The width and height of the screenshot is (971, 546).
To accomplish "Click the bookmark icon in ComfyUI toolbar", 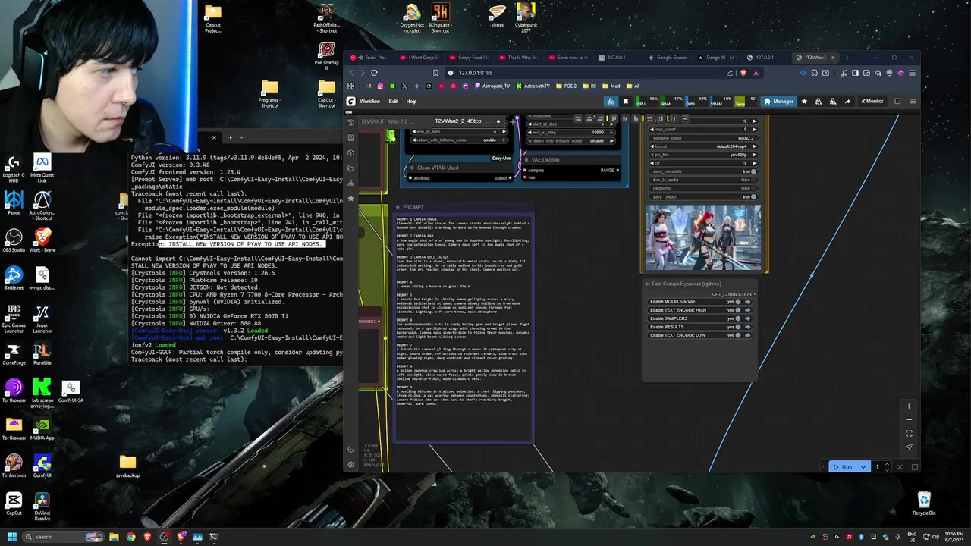I will pos(626,101).
